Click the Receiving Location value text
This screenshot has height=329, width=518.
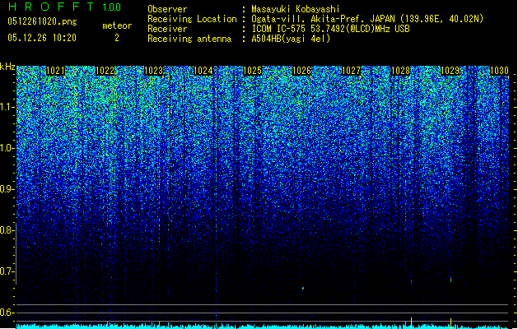(x=367, y=19)
